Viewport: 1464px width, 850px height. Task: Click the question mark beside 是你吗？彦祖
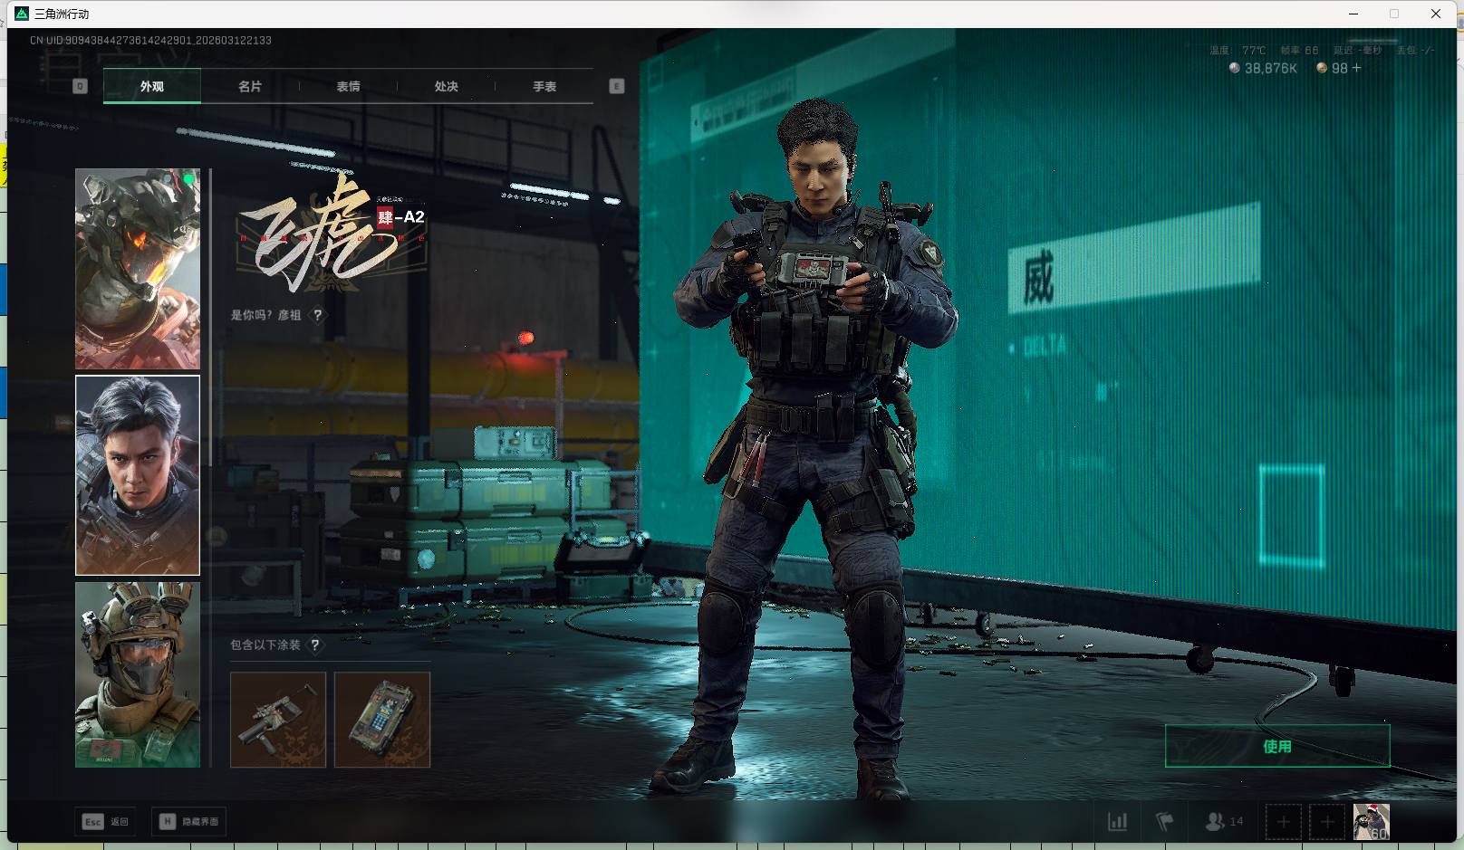click(317, 315)
